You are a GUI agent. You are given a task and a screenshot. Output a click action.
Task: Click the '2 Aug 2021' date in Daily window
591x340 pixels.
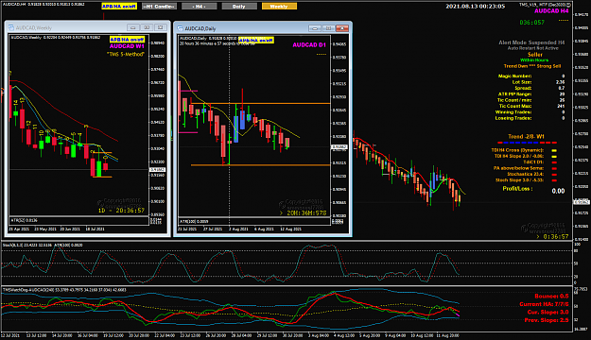(238, 229)
